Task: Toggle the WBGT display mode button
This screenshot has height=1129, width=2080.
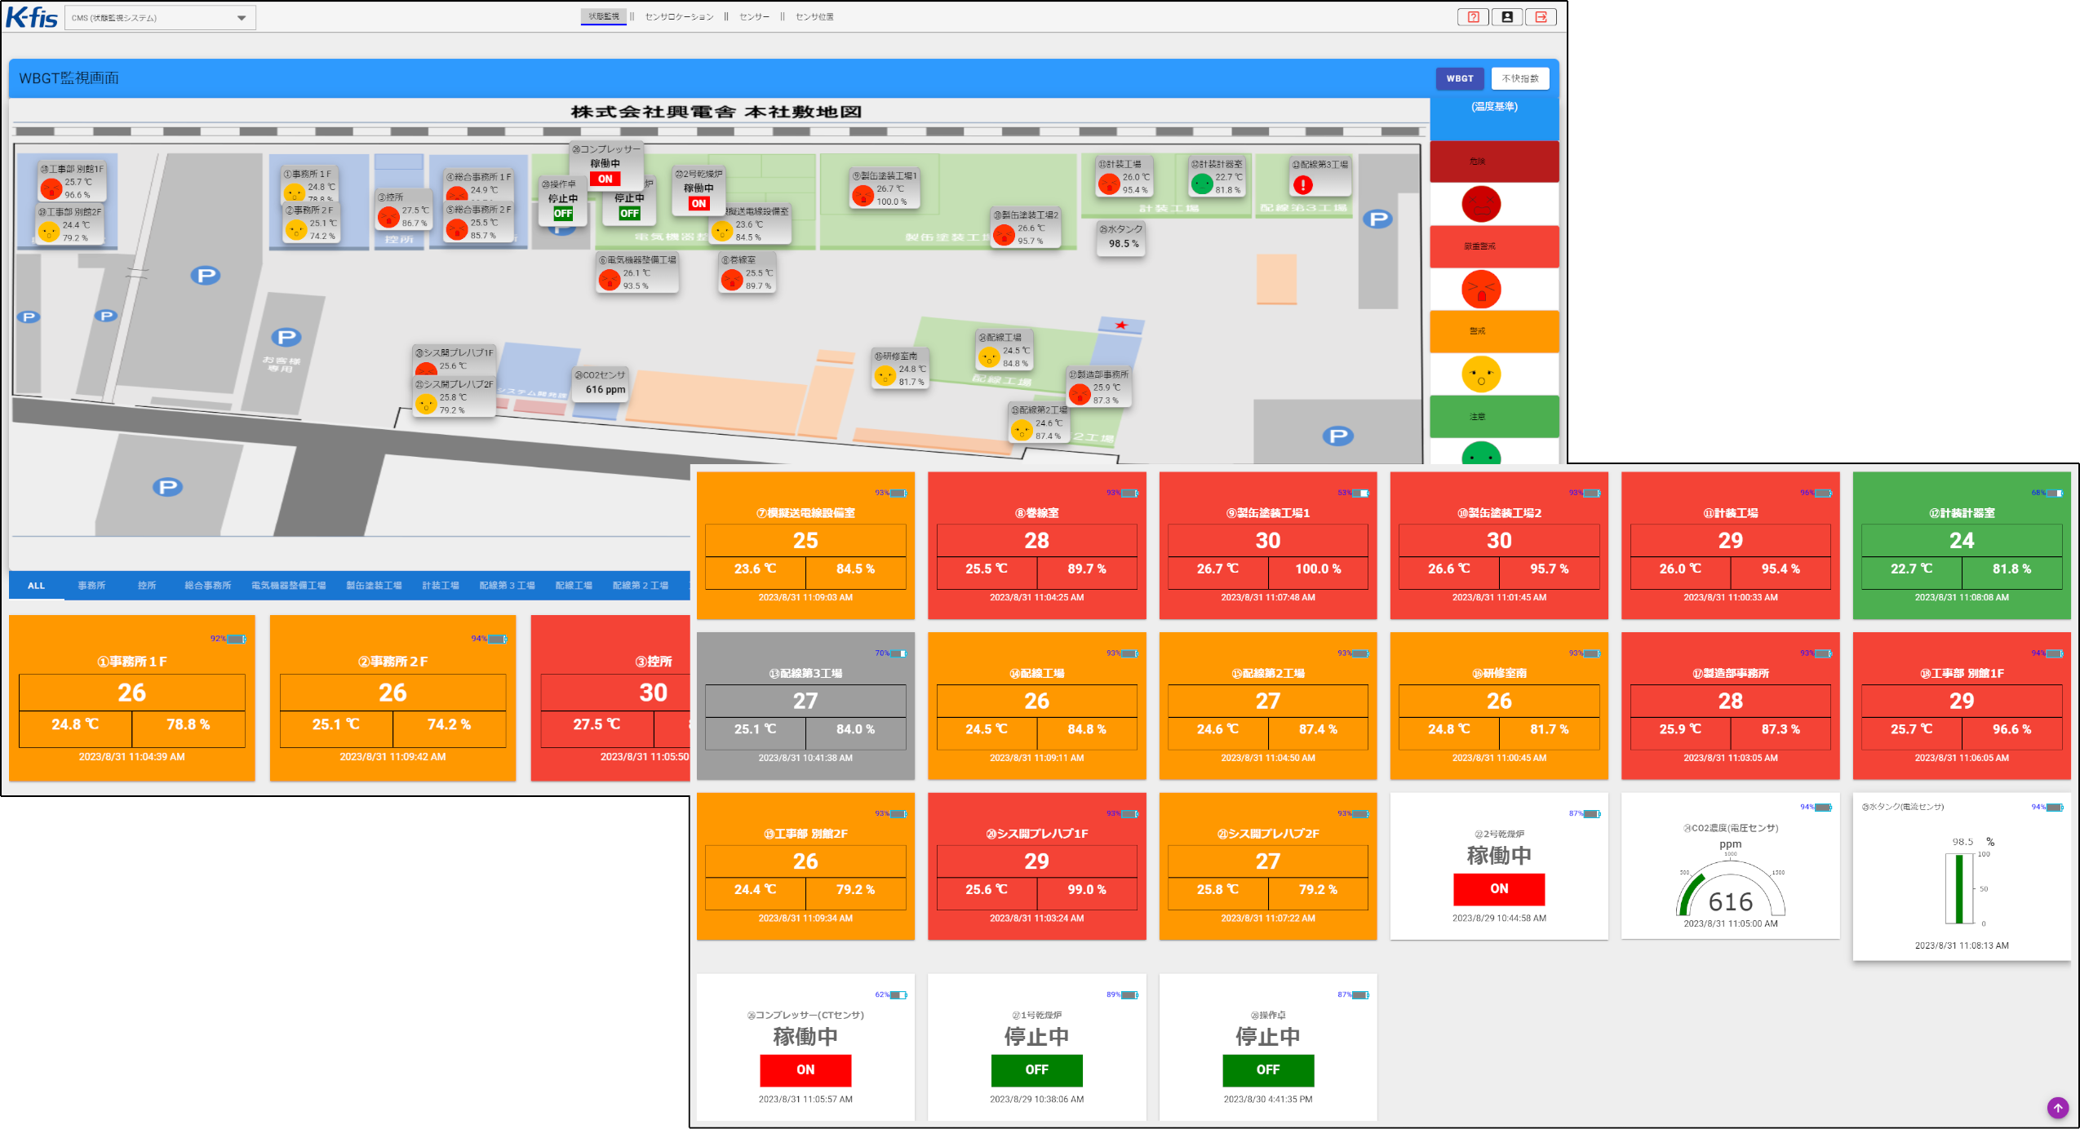Action: [1459, 78]
